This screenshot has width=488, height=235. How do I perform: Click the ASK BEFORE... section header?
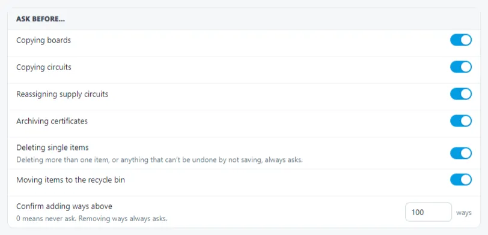tap(40, 19)
